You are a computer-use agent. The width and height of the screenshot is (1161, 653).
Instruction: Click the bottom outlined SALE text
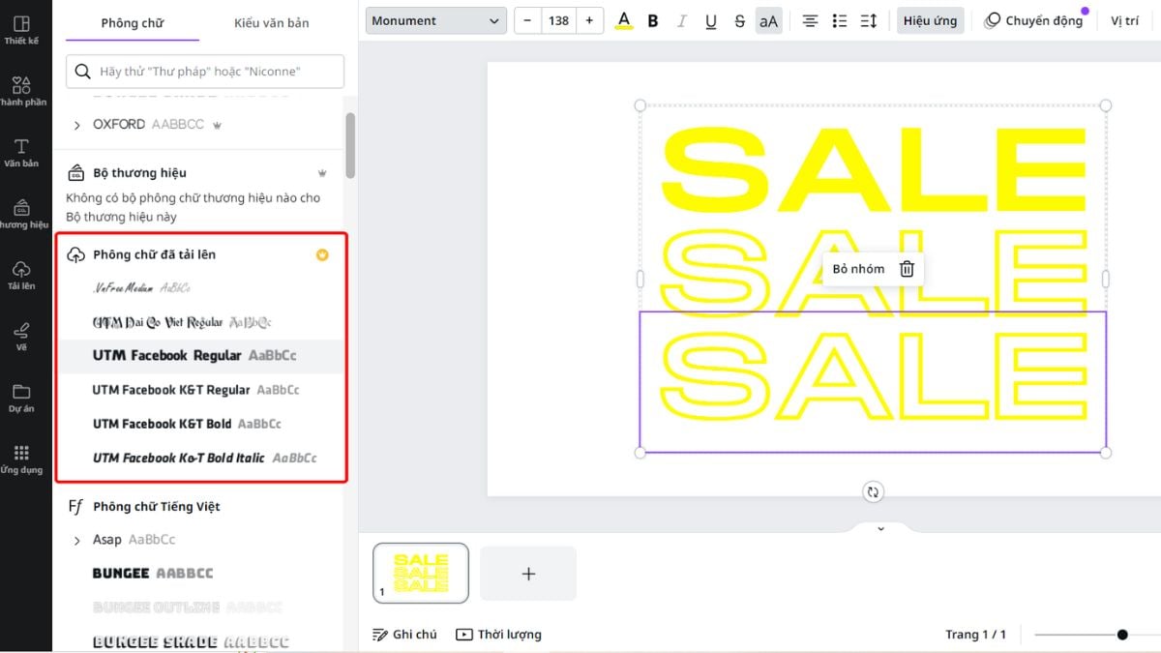pyautogui.click(x=873, y=375)
